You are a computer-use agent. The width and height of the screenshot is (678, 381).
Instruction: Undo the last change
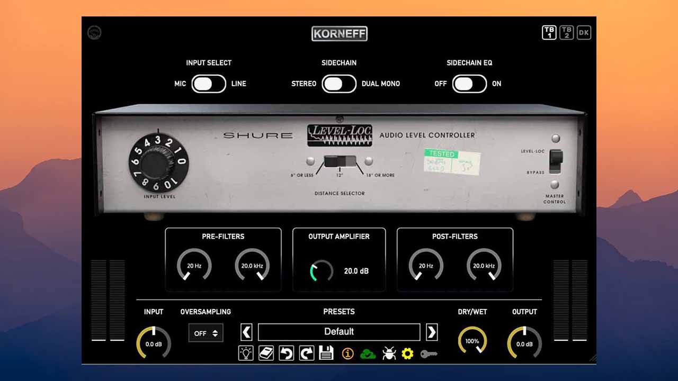pos(286,353)
